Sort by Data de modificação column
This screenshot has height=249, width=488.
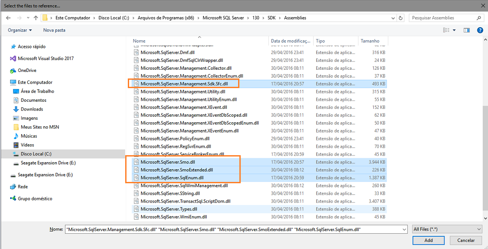[291, 41]
